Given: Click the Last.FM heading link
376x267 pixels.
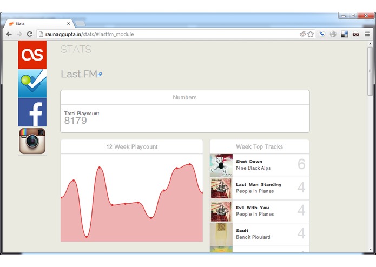Looking at the screenshot, I should [x=79, y=74].
